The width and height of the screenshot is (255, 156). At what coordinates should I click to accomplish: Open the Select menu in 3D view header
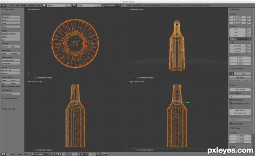coord(20,154)
